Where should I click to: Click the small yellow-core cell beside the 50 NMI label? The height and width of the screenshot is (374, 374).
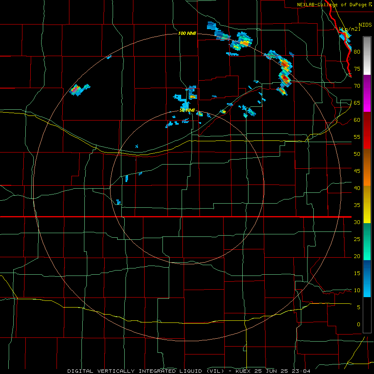pos(200,114)
